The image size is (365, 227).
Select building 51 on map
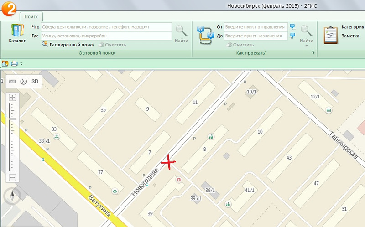[x=344, y=209]
